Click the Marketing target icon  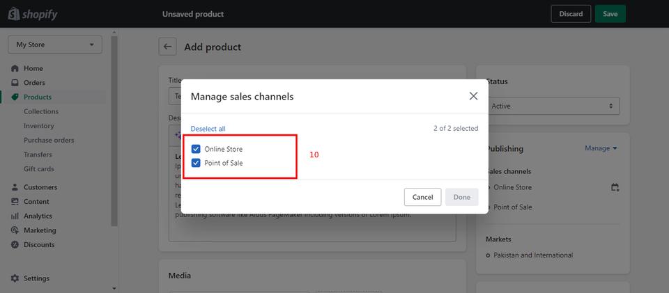pyautogui.click(x=15, y=230)
